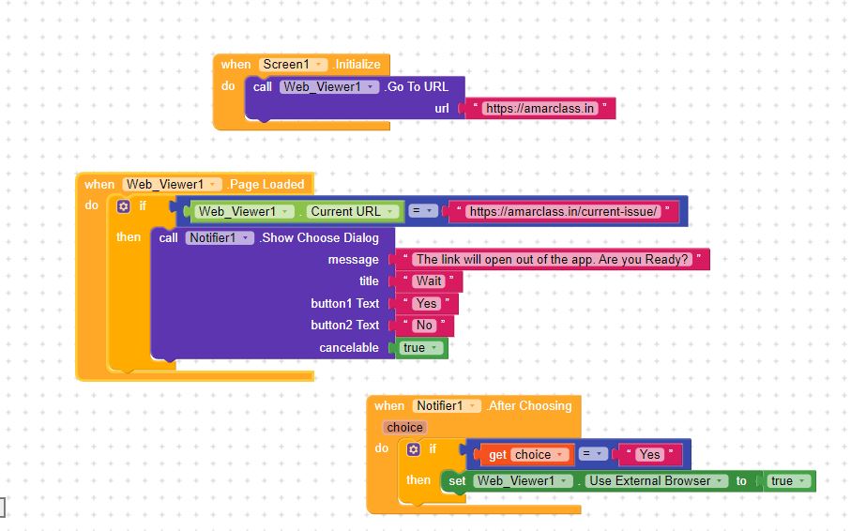Click the choice parameter label under After Choosing

(405, 428)
